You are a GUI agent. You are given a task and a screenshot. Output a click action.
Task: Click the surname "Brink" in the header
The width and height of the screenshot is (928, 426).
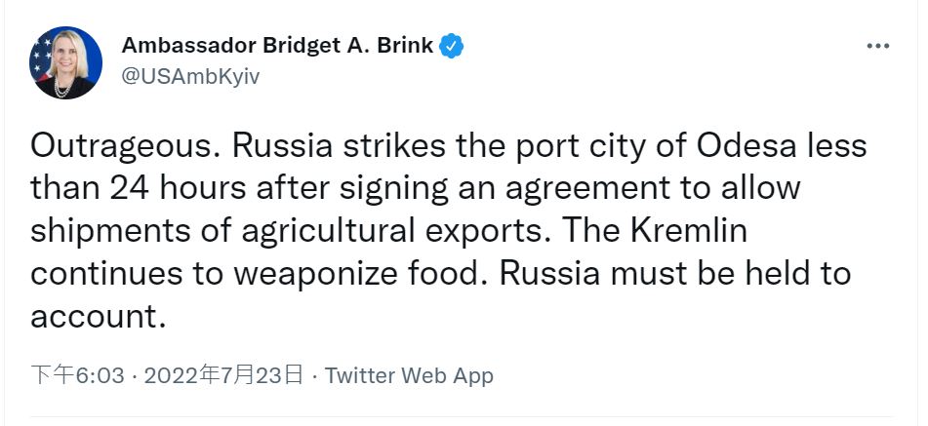[402, 46]
